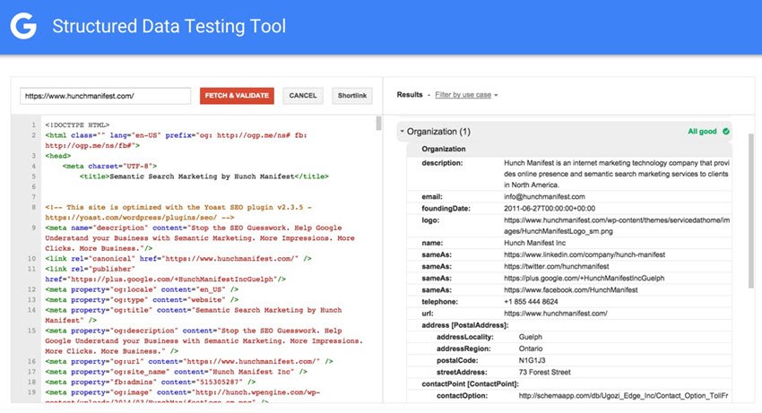Click code line 1 DOCTYPE HTML

coord(77,125)
